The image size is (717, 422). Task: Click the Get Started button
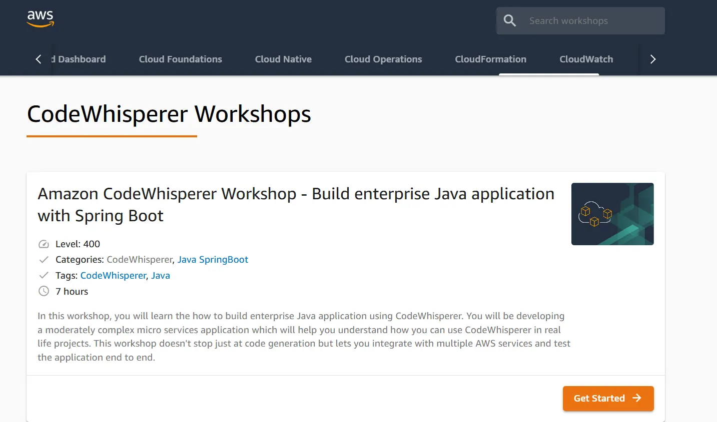[608, 398]
